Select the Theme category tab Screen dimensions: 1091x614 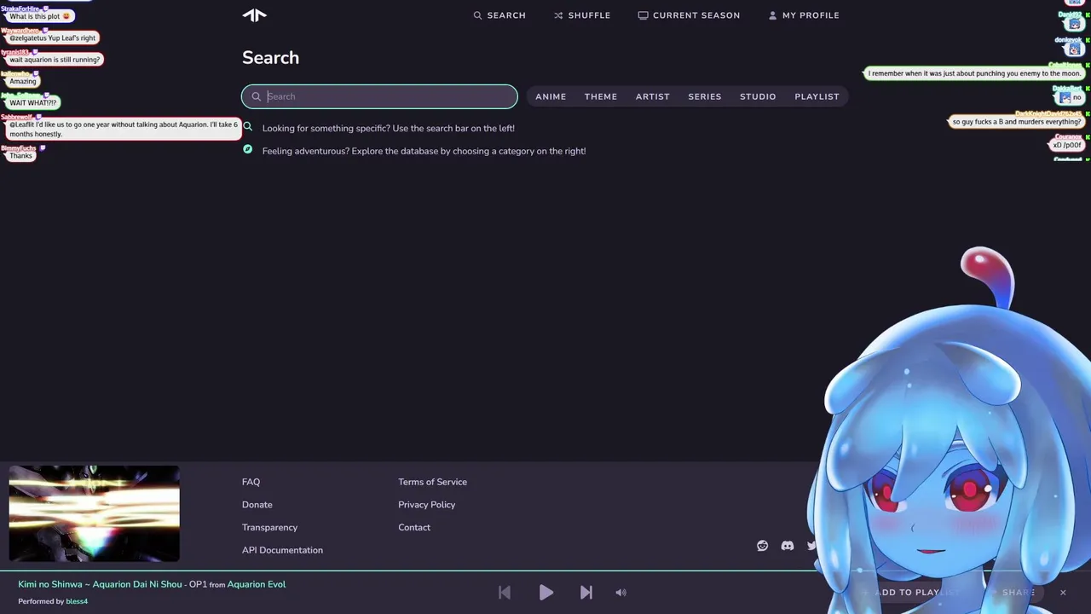(x=601, y=96)
